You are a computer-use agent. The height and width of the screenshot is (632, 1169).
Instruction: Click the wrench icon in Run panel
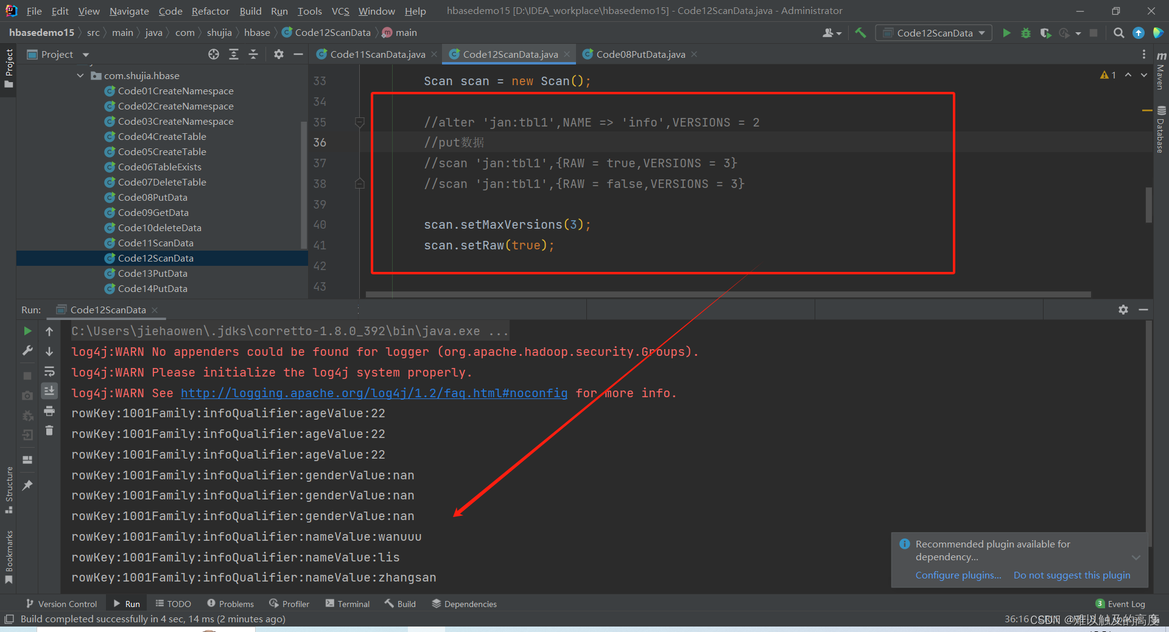pyautogui.click(x=27, y=350)
